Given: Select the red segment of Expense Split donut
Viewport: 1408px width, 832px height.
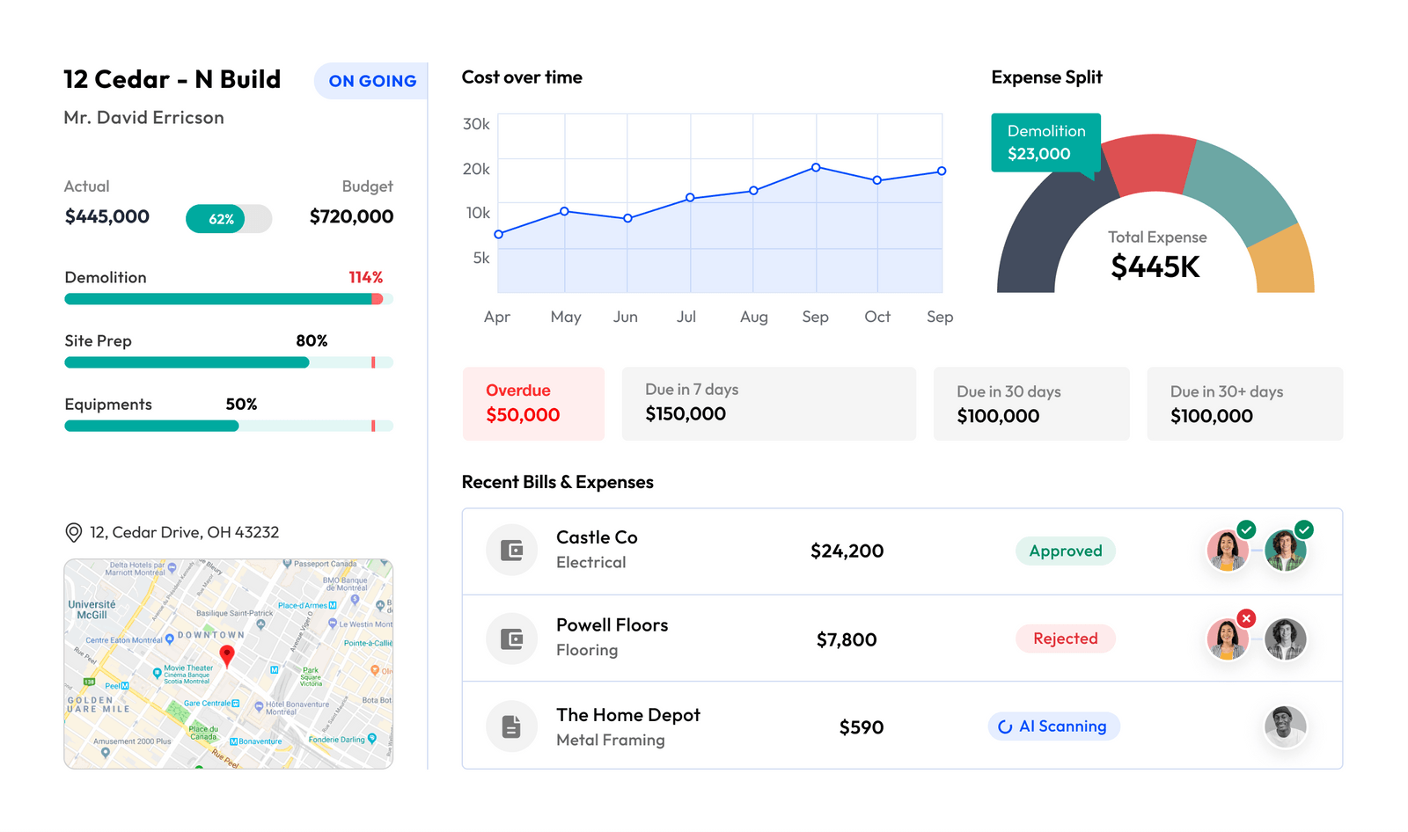Looking at the screenshot, I should 1153,163.
